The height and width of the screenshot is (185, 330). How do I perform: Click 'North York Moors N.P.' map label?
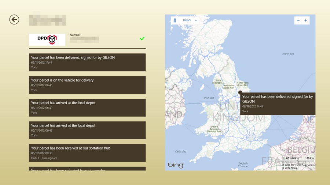[x=242, y=84]
